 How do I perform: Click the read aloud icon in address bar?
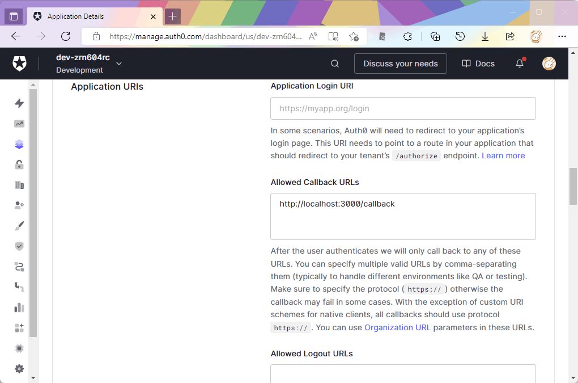[x=313, y=36]
